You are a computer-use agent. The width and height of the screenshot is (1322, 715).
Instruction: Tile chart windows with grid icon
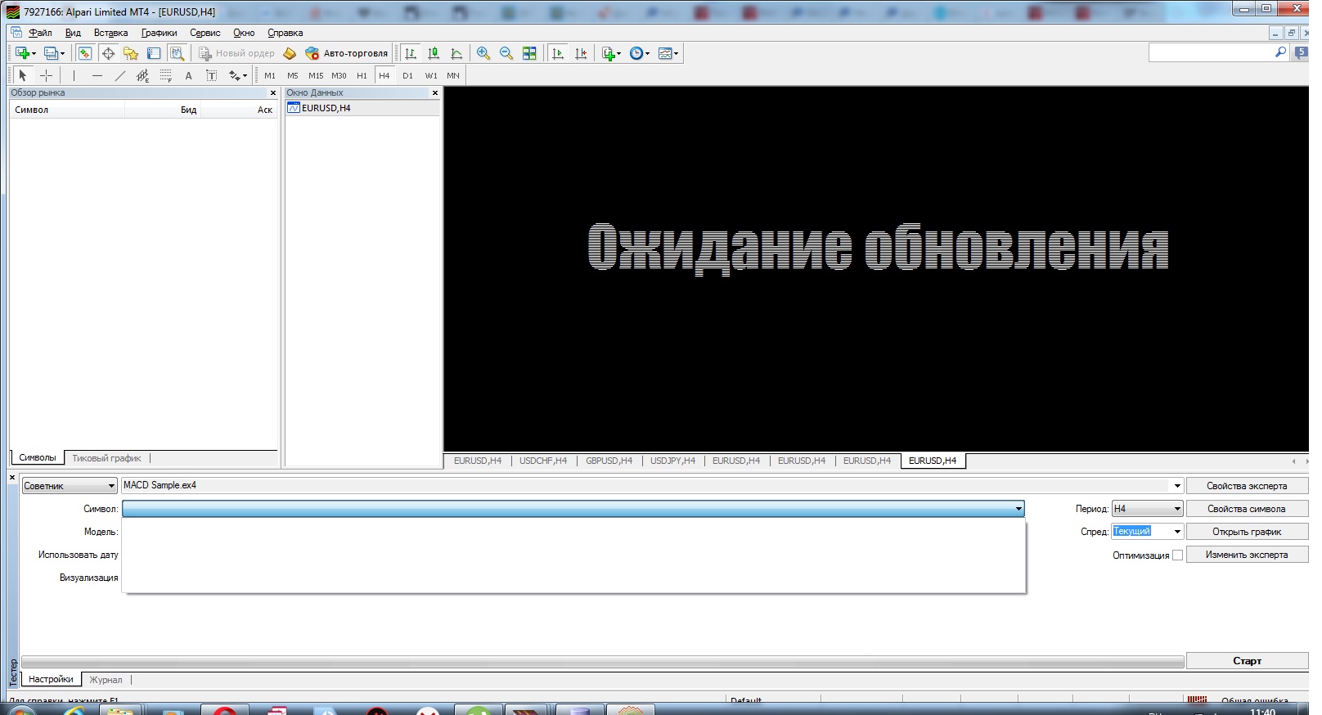click(x=529, y=53)
